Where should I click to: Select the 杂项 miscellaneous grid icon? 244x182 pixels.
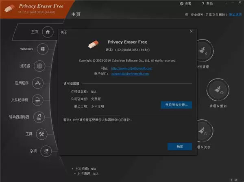tap(46, 151)
